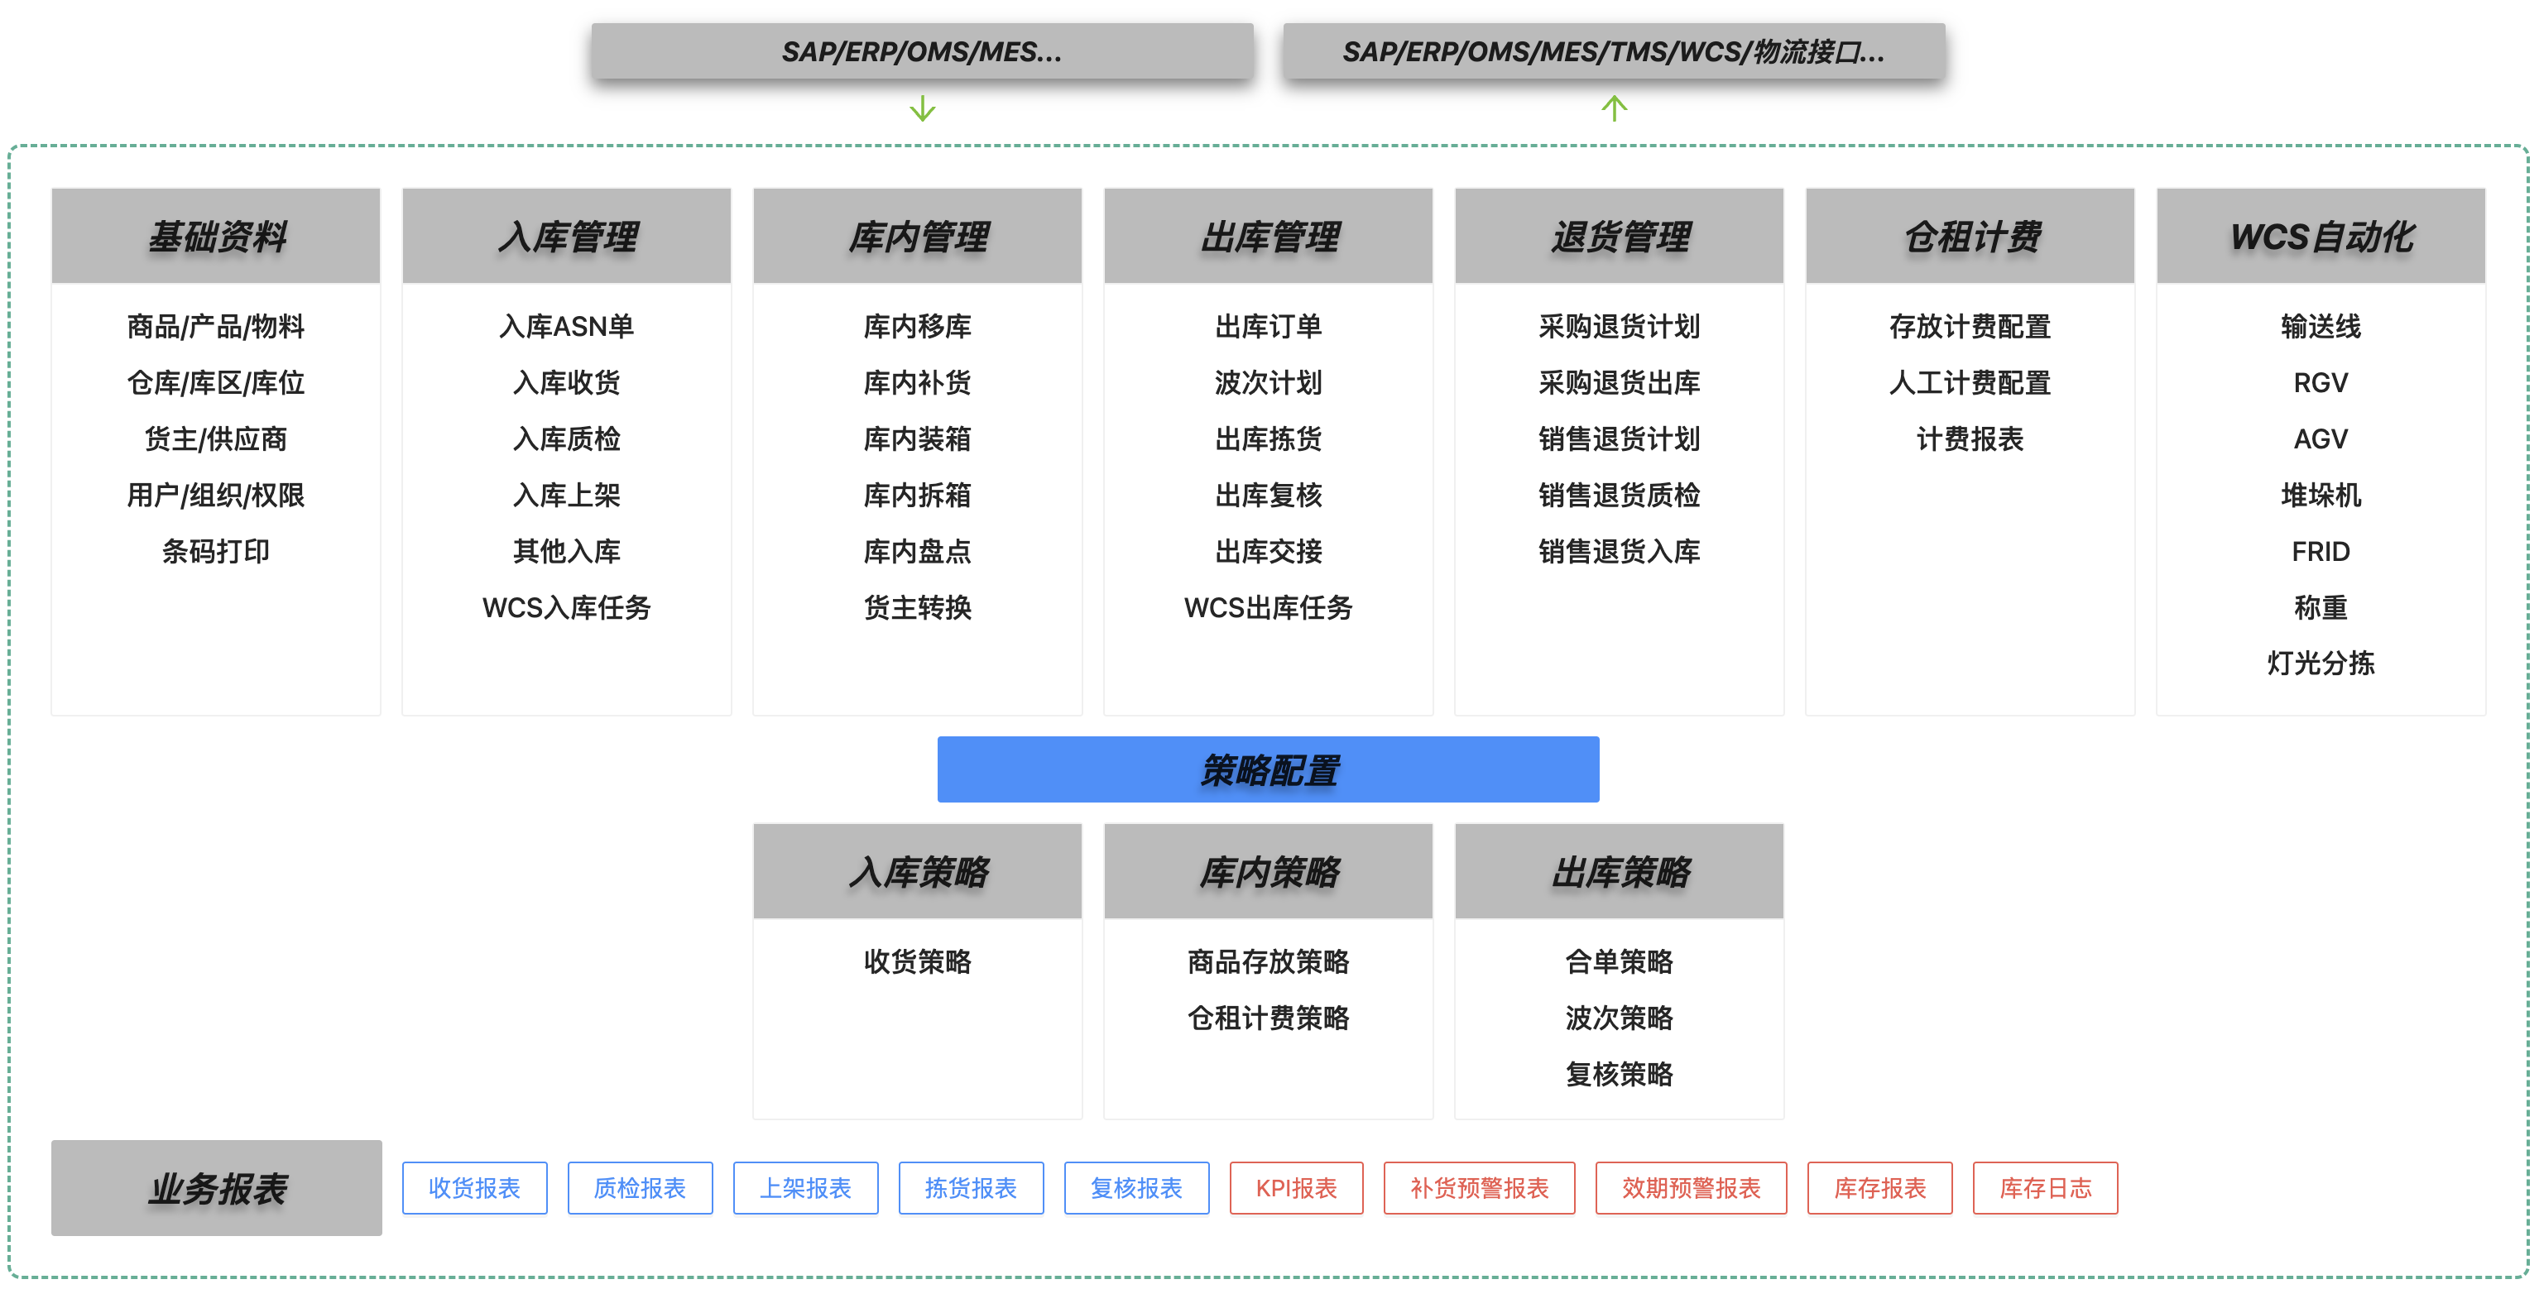Viewport: 2539px width, 1289px height.
Task: Click 库内补货 entry
Action: click(x=918, y=382)
